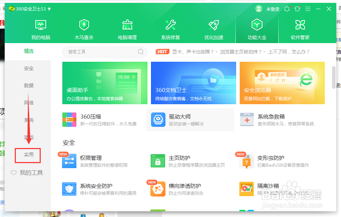Screen dimensions: 341x217
Task: Open 软件管家 icon
Action: [300, 25]
